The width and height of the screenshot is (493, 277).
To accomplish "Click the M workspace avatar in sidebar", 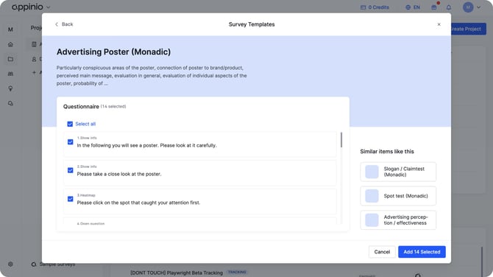I will tap(10, 29).
